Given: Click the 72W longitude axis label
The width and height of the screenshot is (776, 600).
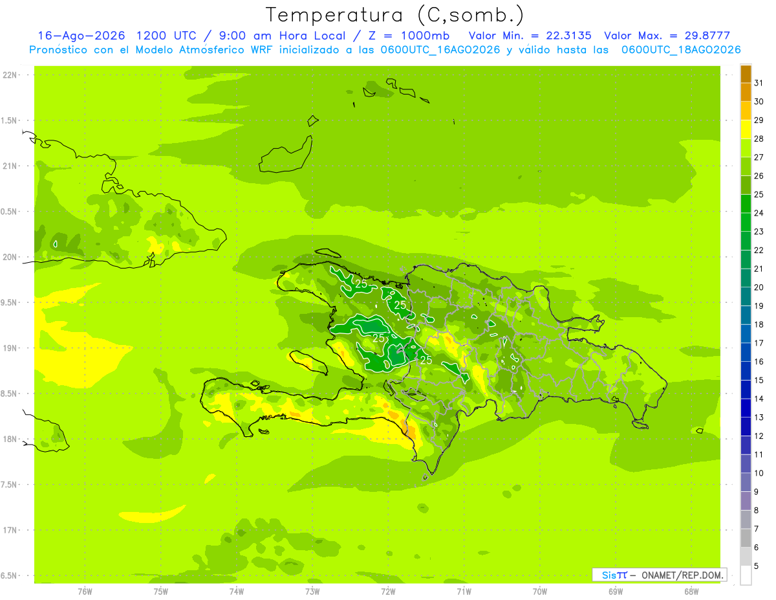Looking at the screenshot, I should point(388,592).
